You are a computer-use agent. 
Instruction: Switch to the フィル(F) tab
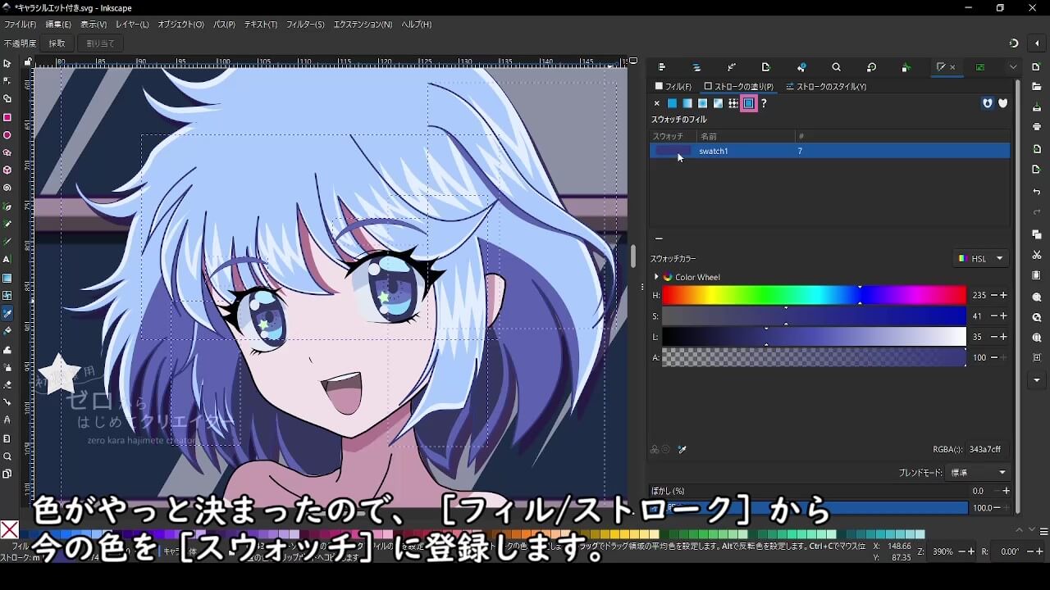pos(673,86)
